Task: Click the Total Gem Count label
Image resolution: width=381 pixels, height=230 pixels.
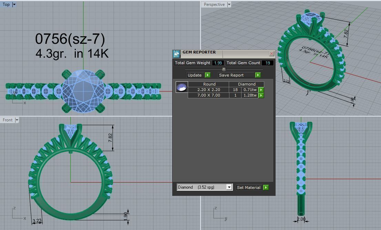Action: 243,63
